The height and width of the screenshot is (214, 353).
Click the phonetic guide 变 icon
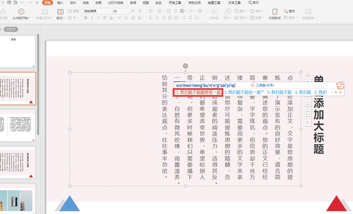[x=139, y=17]
